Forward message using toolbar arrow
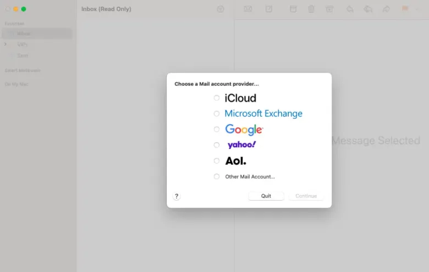Image resolution: width=429 pixels, height=272 pixels. (386, 9)
